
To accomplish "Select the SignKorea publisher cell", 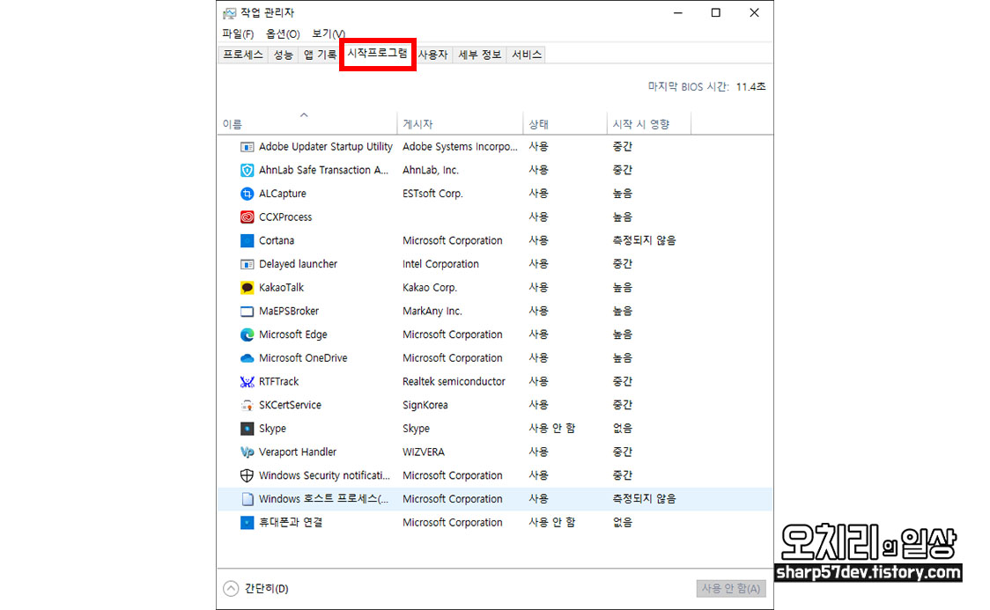I will point(425,405).
